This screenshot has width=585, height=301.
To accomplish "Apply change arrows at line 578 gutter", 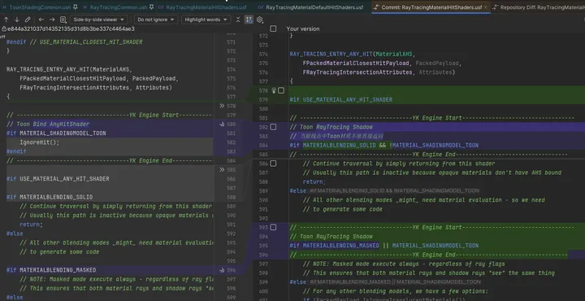I will click(222, 106).
